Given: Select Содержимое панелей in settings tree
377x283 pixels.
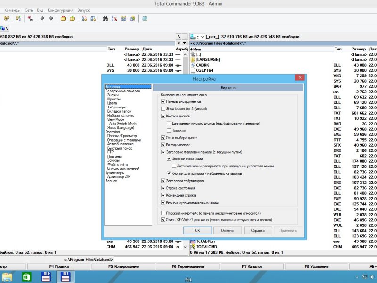Looking at the screenshot, I should [123, 91].
